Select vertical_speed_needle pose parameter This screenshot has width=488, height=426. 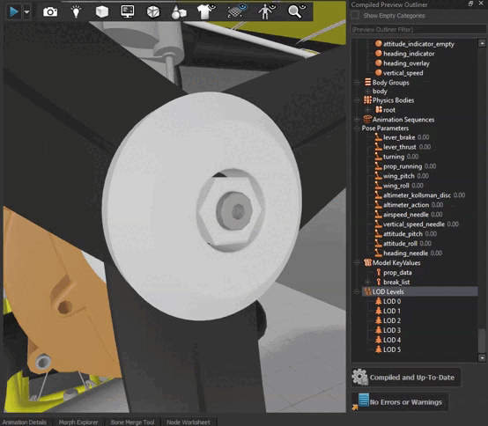coord(421,224)
